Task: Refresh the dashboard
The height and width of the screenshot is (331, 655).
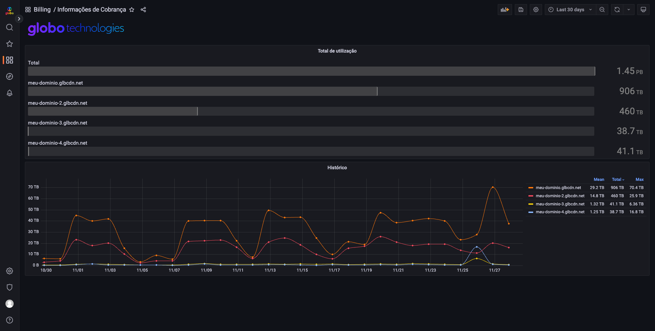Action: (x=617, y=10)
